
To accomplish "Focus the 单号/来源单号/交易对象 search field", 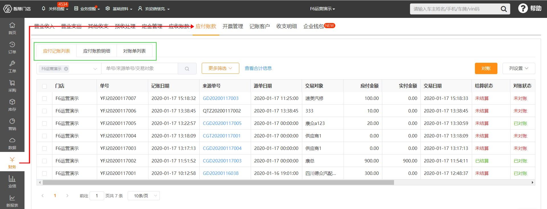I will click(x=140, y=68).
